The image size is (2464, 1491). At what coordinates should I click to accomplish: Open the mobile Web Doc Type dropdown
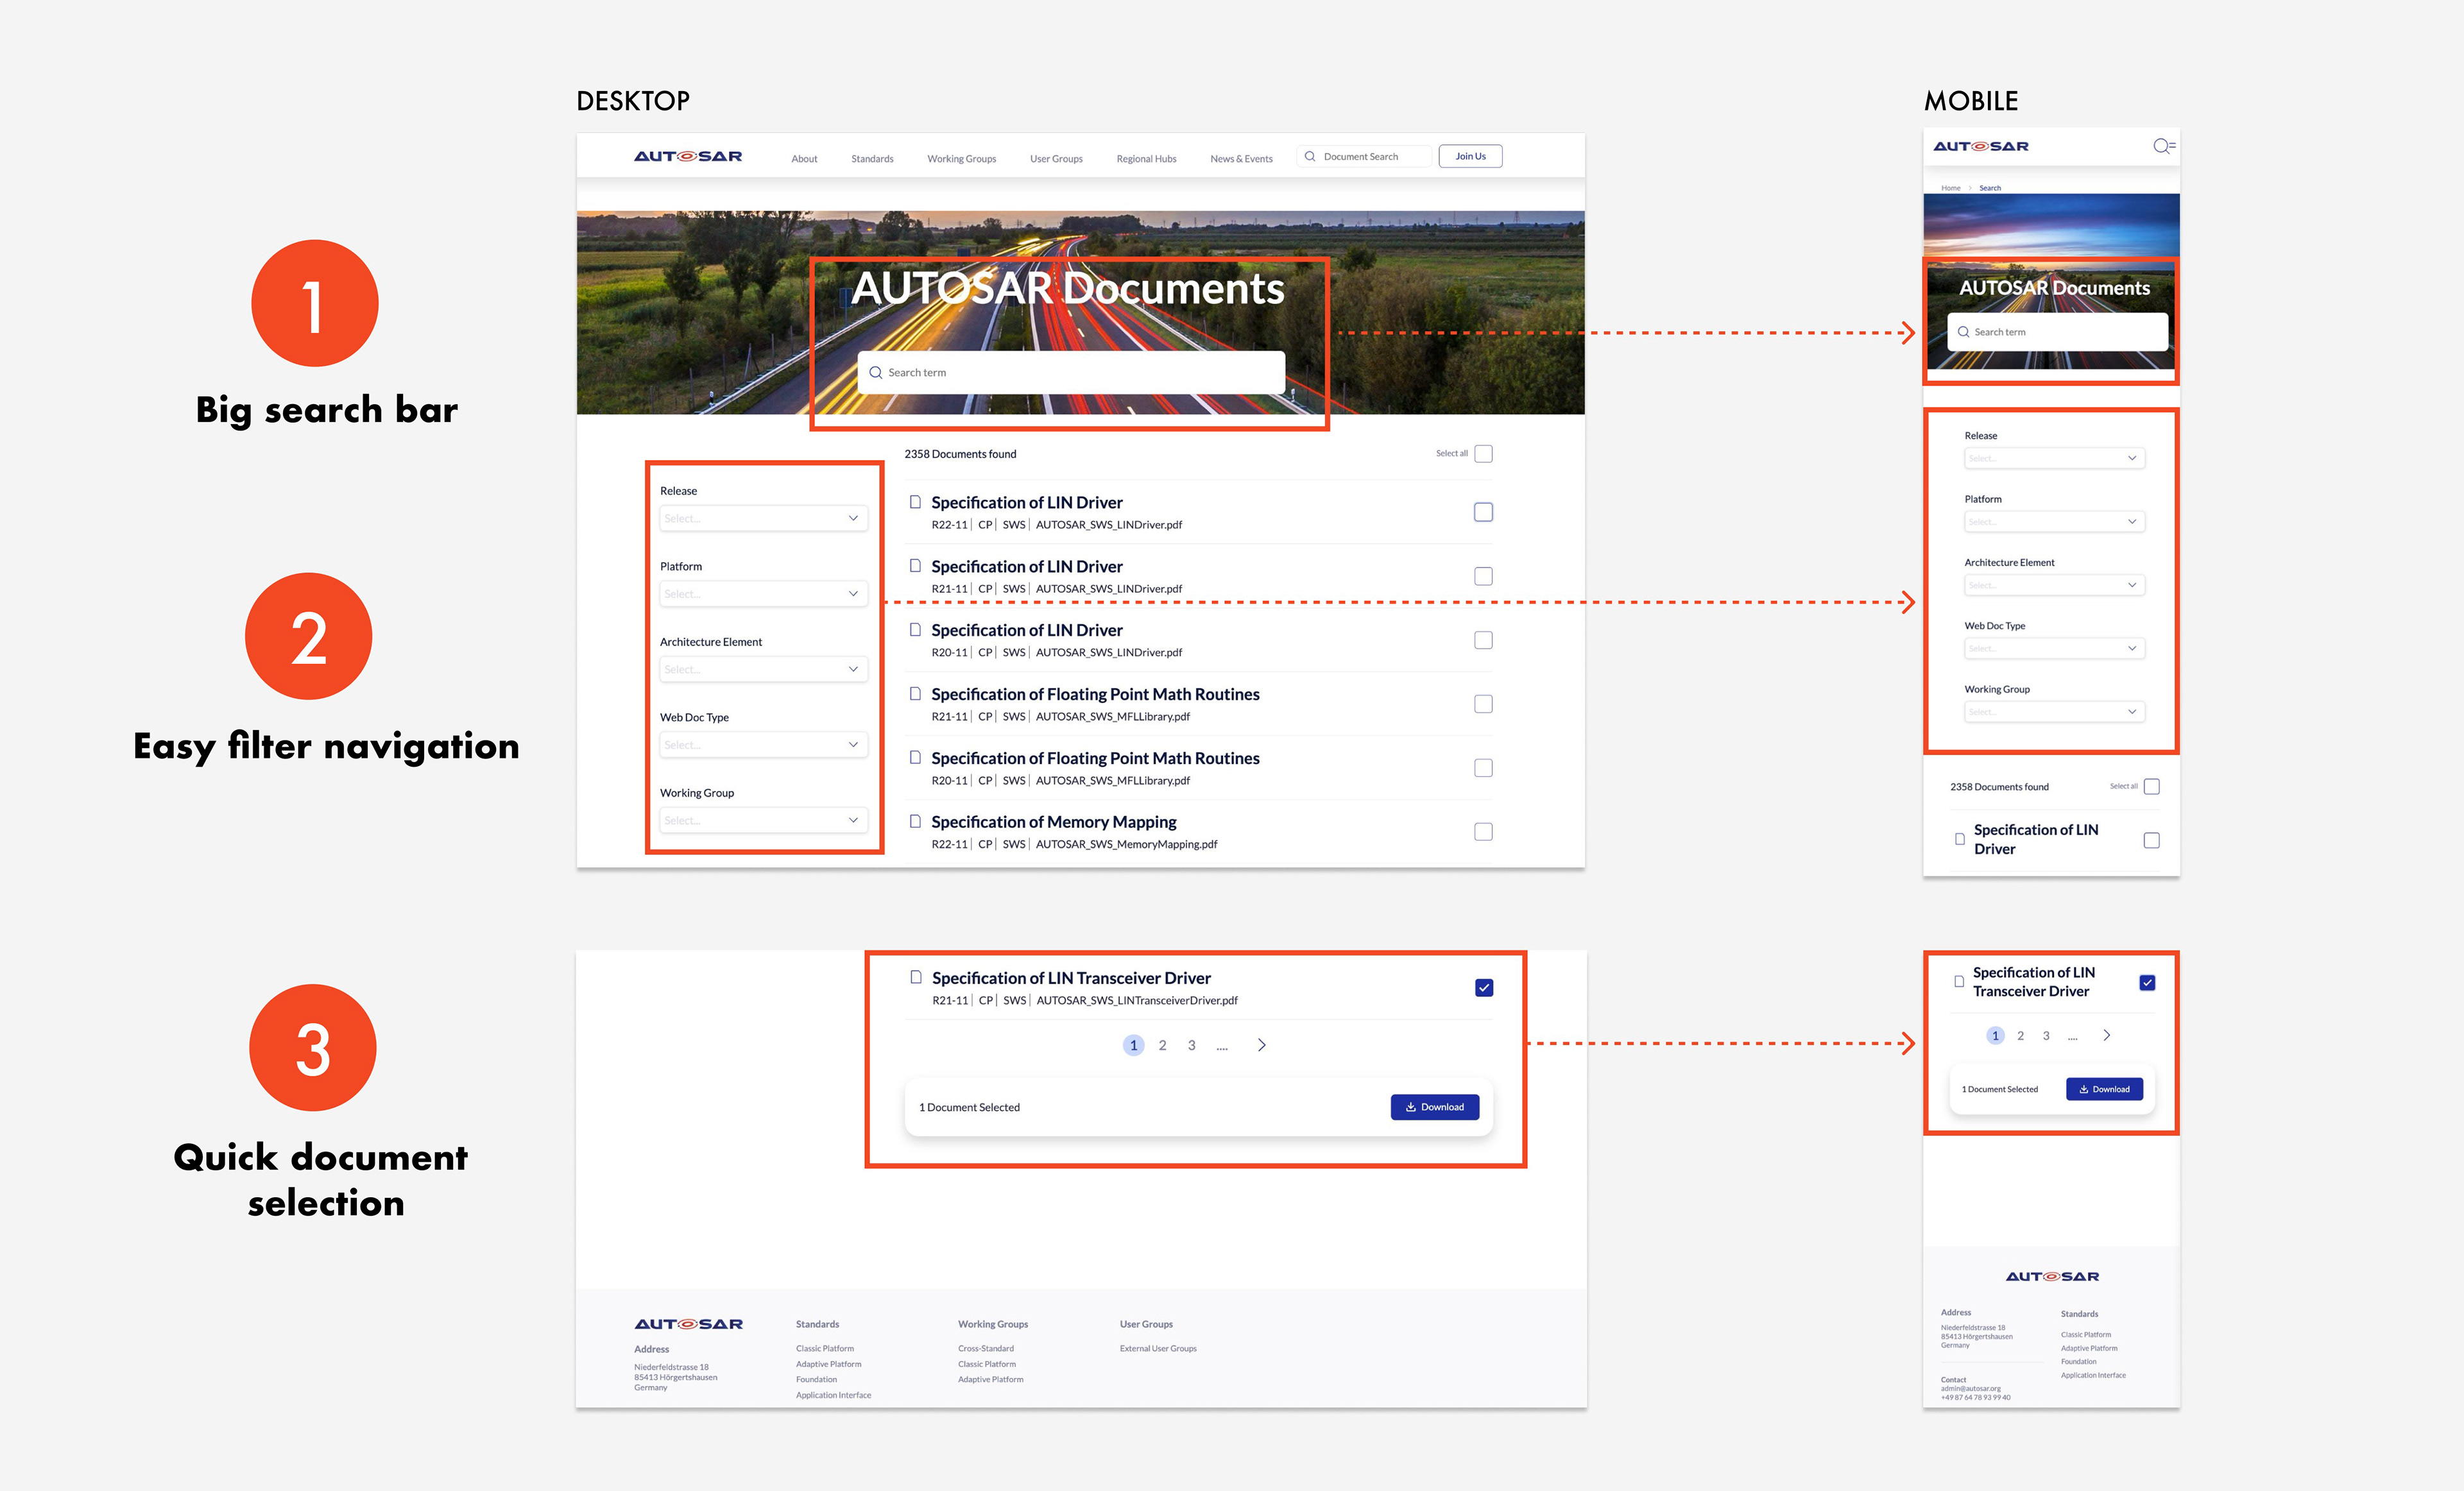pyautogui.click(x=2054, y=648)
